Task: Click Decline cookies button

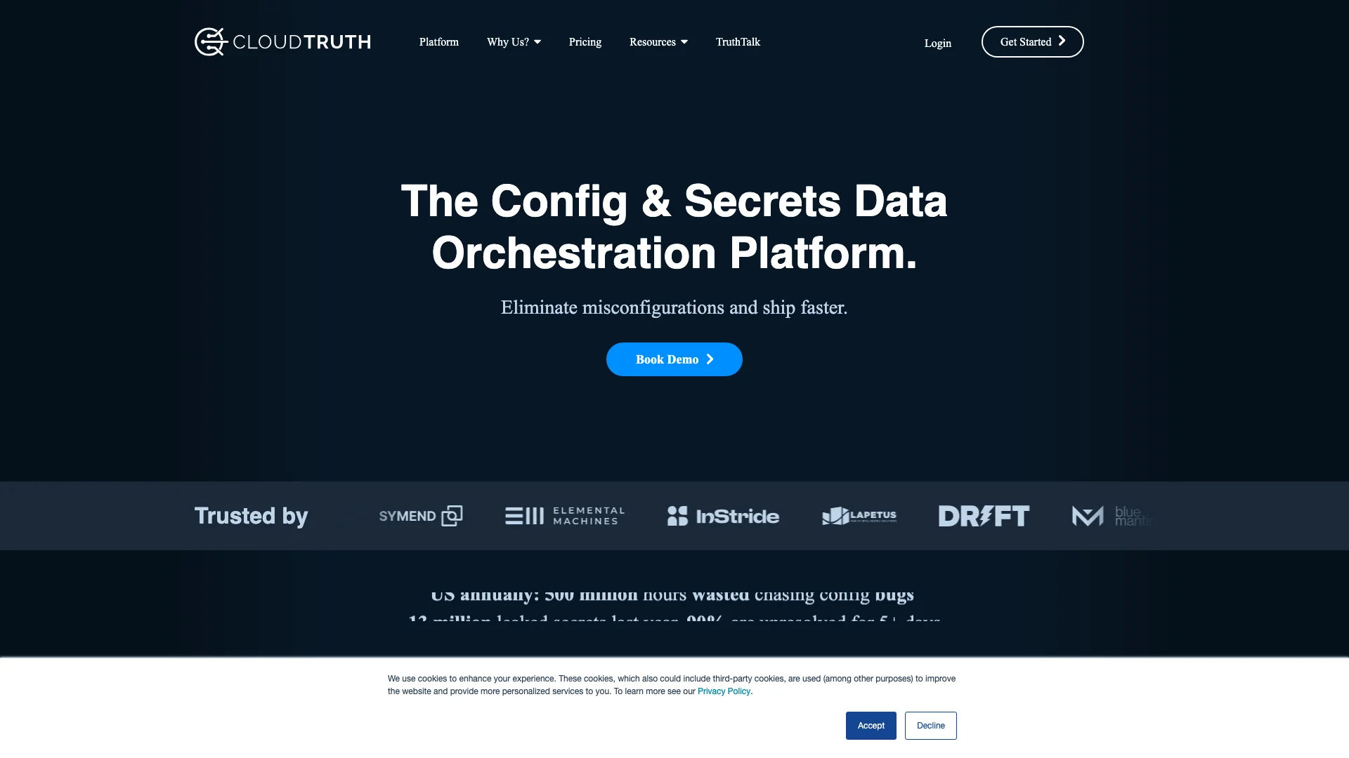Action: 930,725
